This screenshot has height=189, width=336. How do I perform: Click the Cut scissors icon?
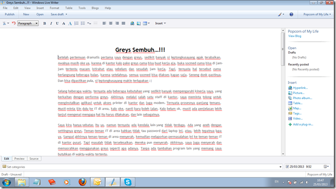(x=4, y=23)
